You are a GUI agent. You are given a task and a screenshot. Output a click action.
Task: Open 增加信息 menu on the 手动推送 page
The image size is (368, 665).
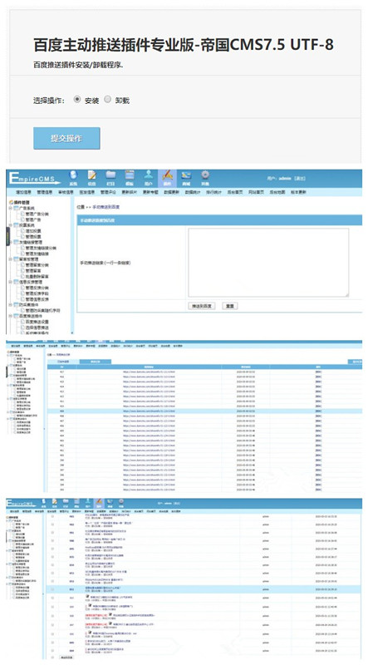pyautogui.click(x=22, y=192)
